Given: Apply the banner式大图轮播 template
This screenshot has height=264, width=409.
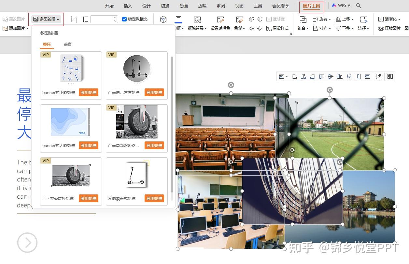Looking at the screenshot, I should 88,145.
